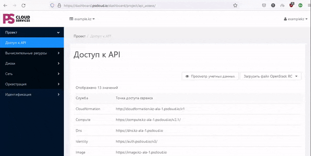This screenshot has height=156, width=311.
Task: Click the Доступ к API breadcrumb text
Action: (101, 36)
